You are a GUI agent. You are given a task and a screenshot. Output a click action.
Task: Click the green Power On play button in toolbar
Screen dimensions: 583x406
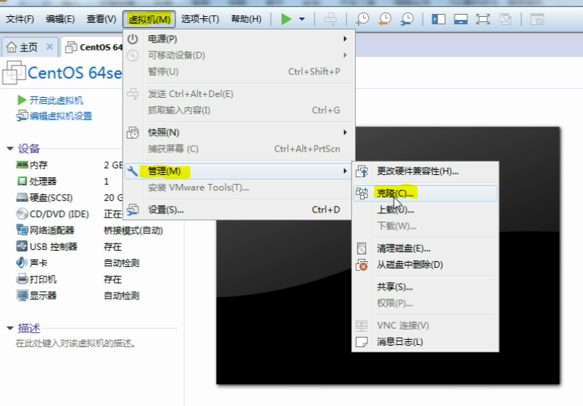[286, 18]
